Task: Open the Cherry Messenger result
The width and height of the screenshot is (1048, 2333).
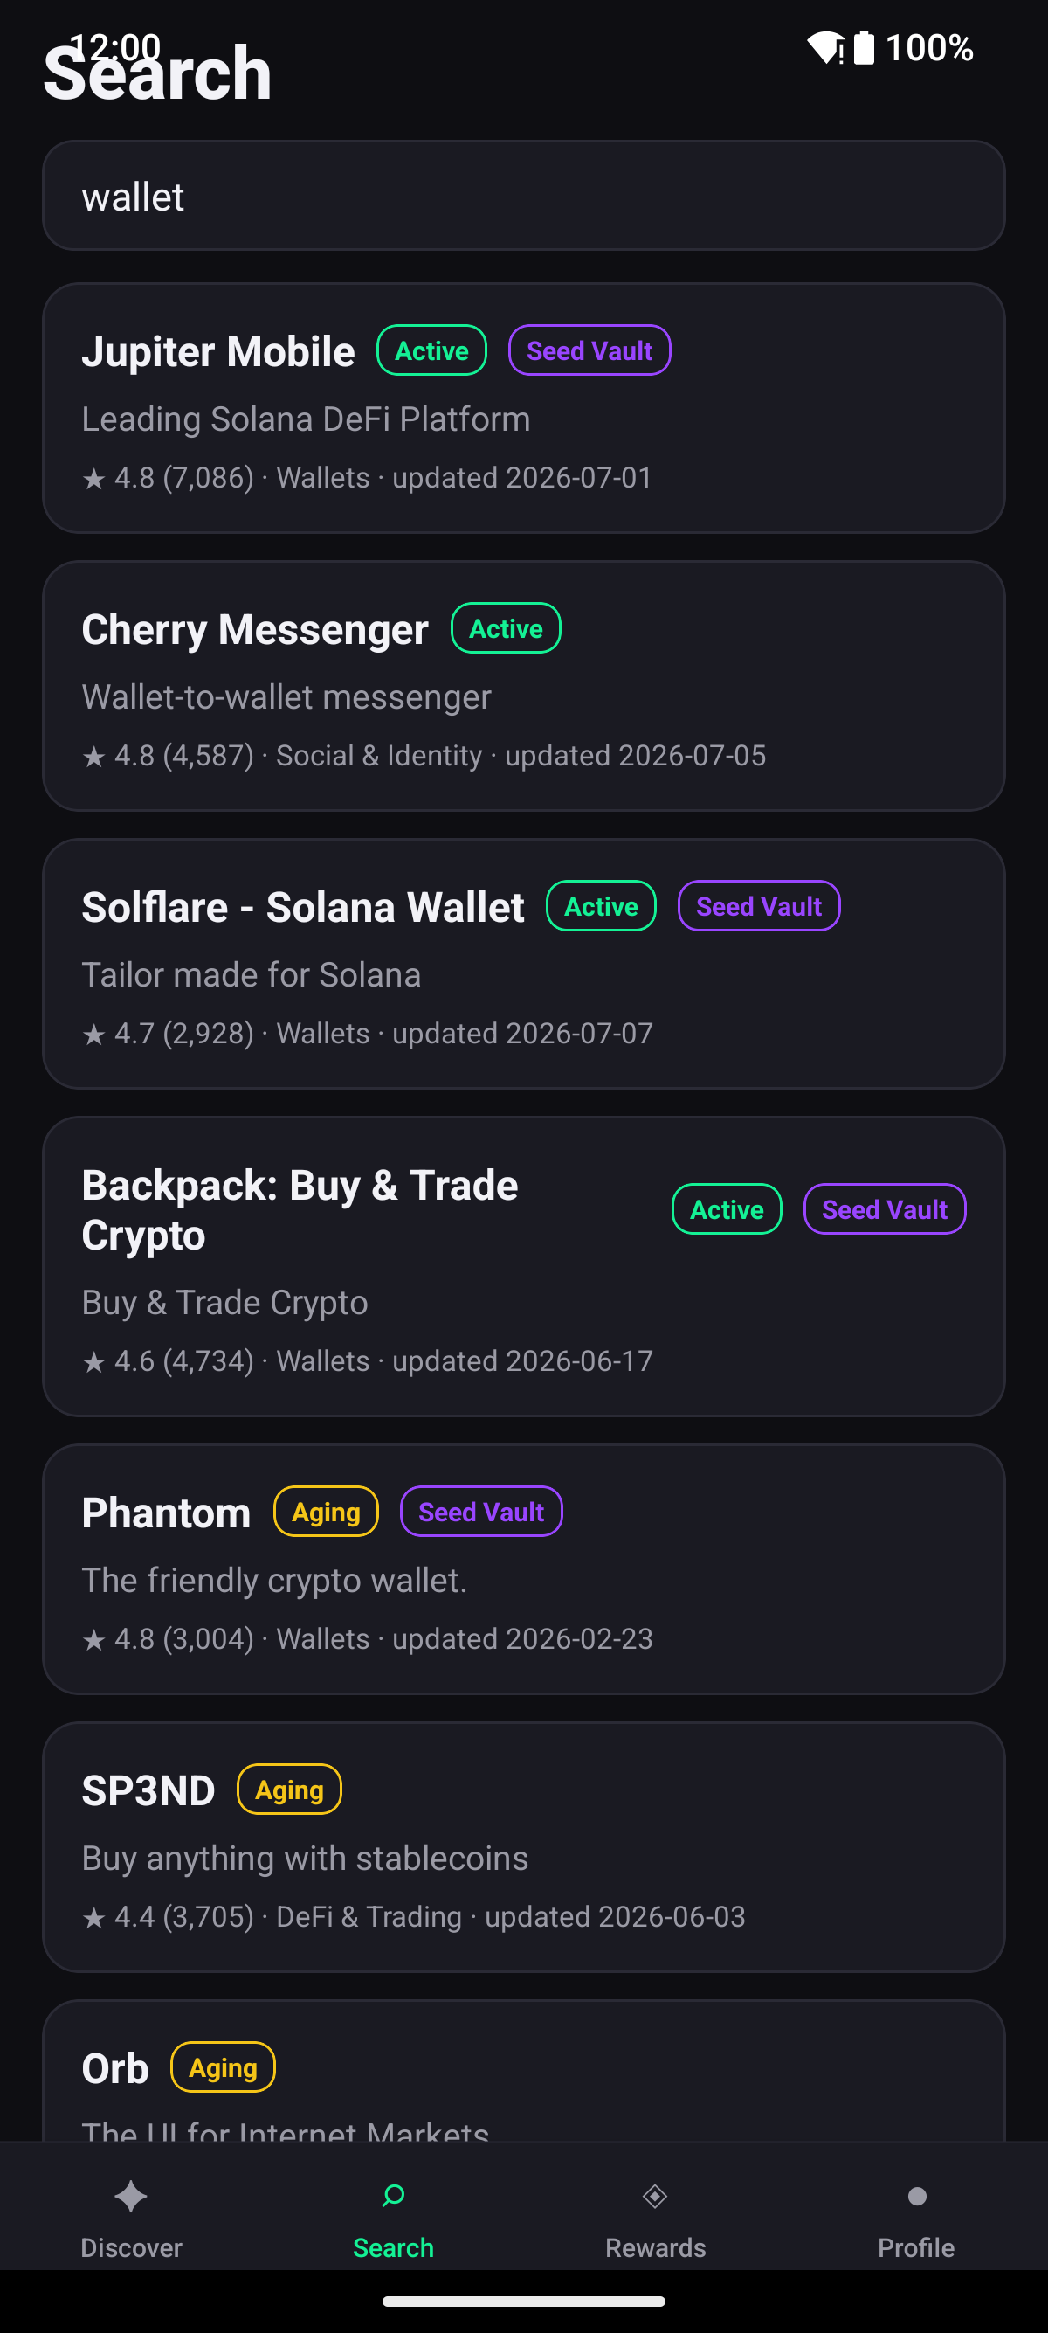Action: tap(524, 686)
